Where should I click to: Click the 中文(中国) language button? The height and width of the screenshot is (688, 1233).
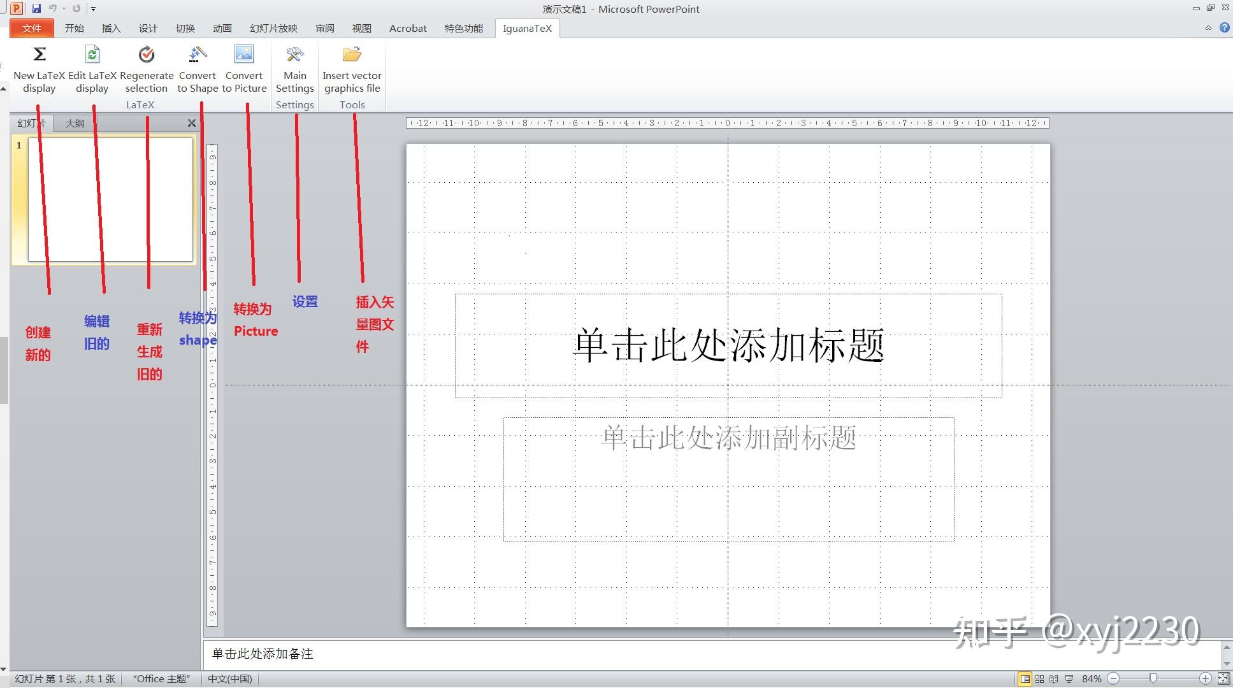(x=230, y=678)
